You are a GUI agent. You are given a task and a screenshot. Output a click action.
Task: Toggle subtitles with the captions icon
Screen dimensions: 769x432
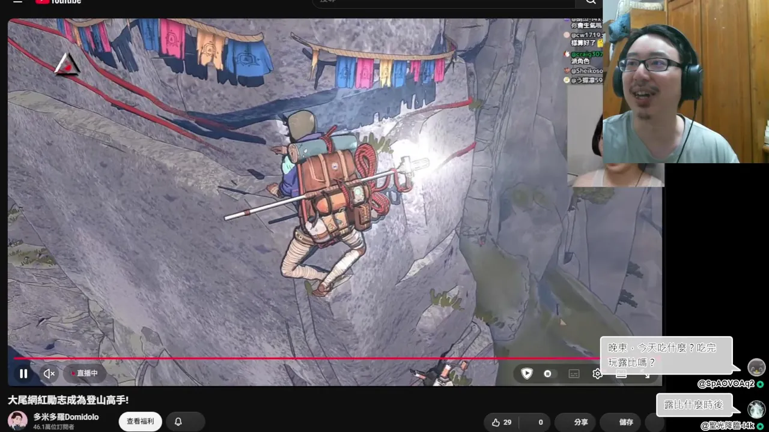click(574, 373)
